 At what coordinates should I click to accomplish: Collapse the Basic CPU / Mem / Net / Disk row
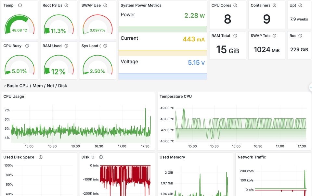pos(5,86)
